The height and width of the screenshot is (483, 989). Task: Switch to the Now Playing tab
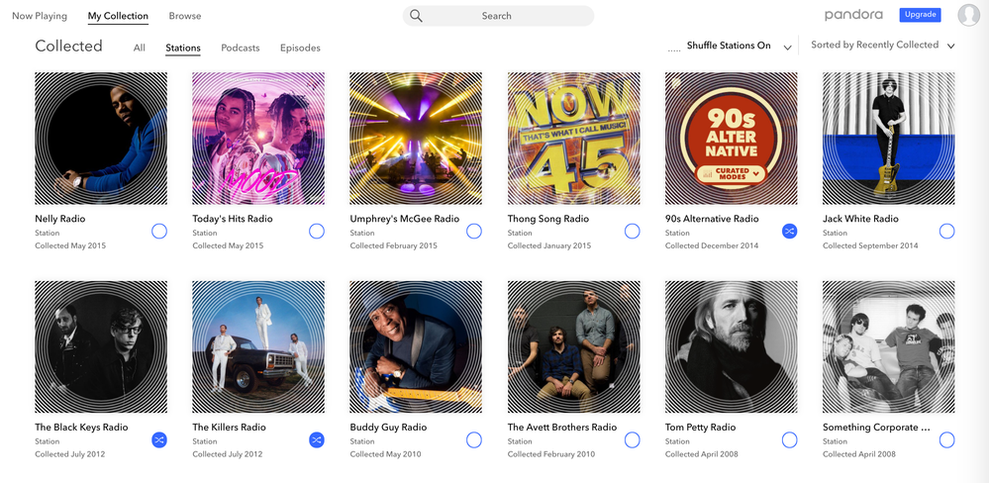(x=40, y=16)
